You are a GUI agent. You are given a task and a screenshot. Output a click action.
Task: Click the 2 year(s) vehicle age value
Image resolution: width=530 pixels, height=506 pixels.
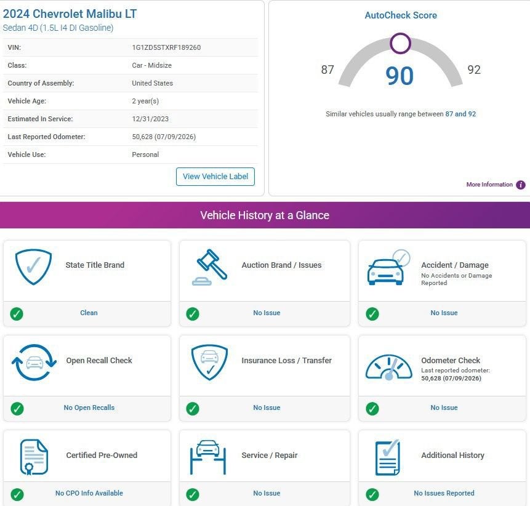(145, 101)
